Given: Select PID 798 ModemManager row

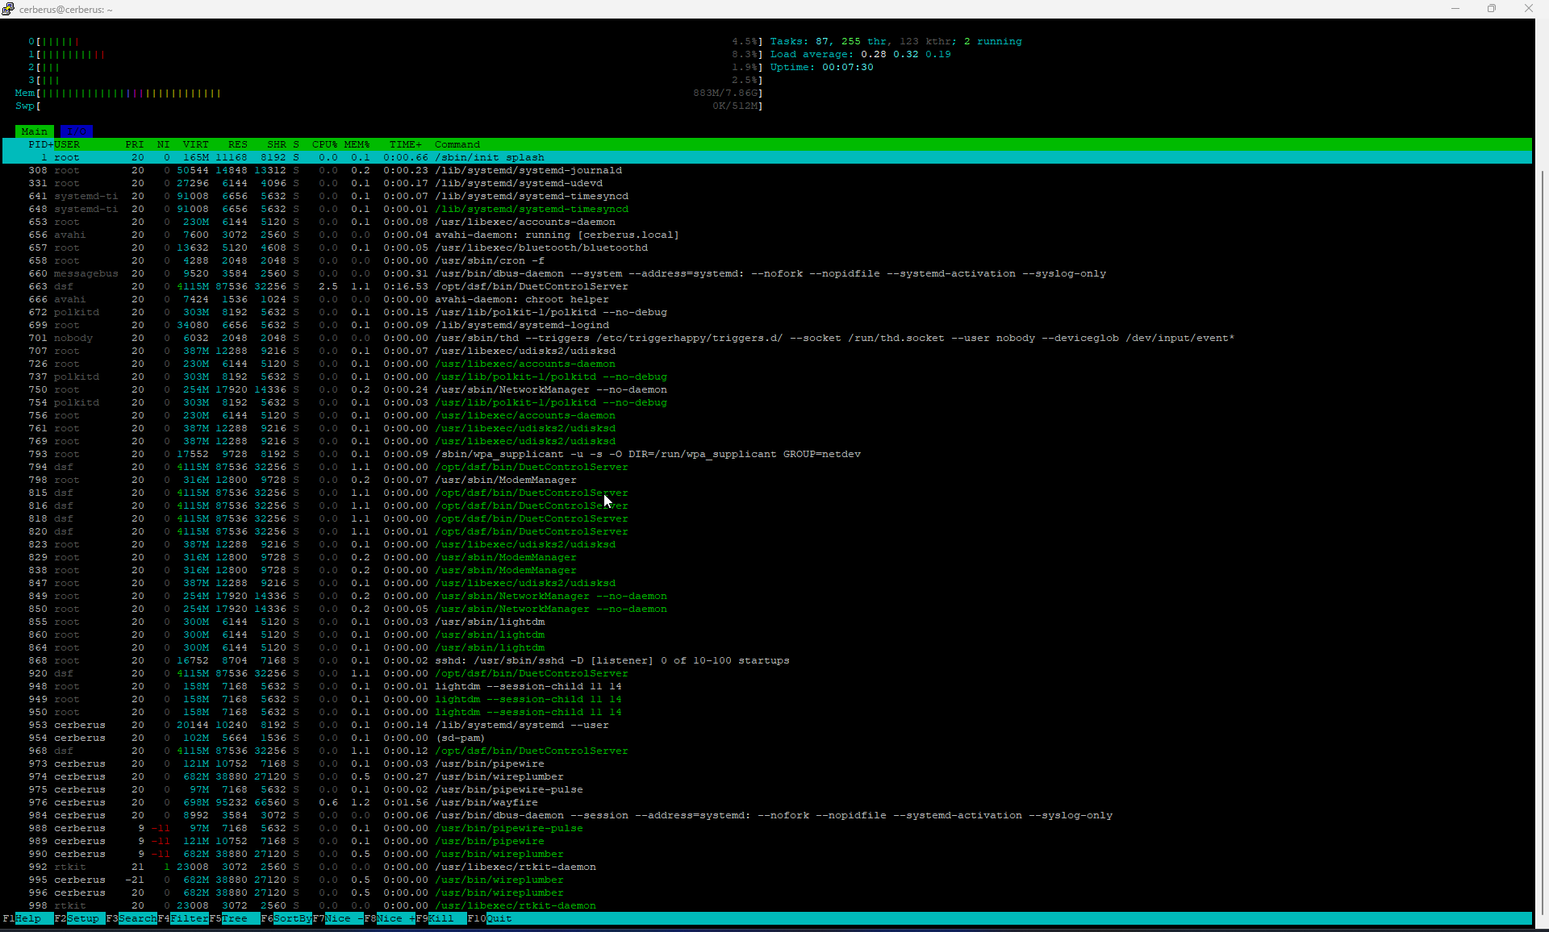Looking at the screenshot, I should (x=767, y=480).
